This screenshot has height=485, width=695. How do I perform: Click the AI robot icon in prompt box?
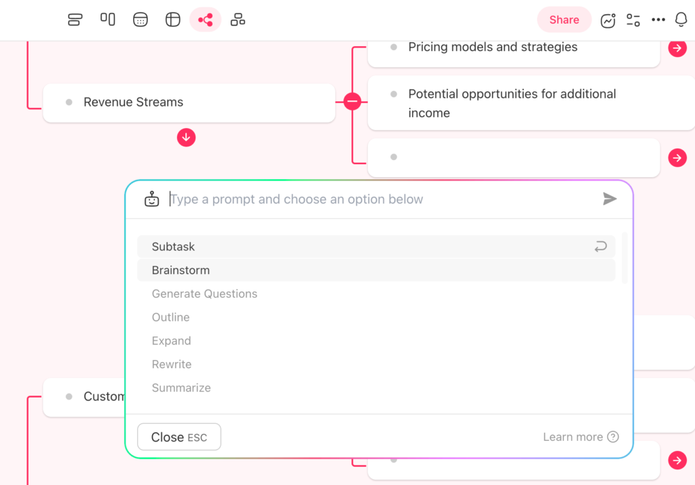pos(152,199)
